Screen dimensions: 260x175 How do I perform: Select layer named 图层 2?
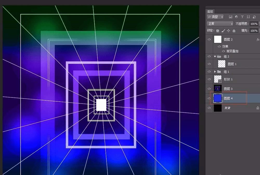[x=228, y=40]
